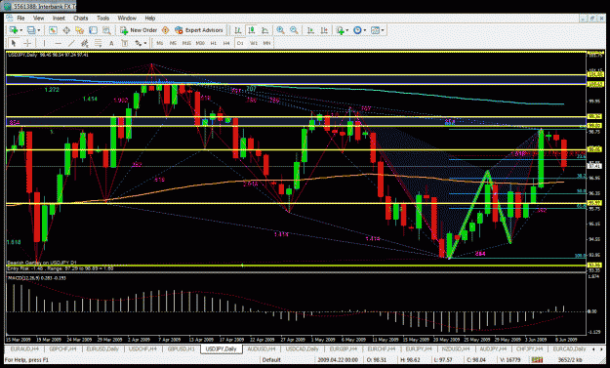Viewport: 610px width, 368px height.
Task: Switch to the NZDUSD,H4 chart tab
Action: coord(456,348)
